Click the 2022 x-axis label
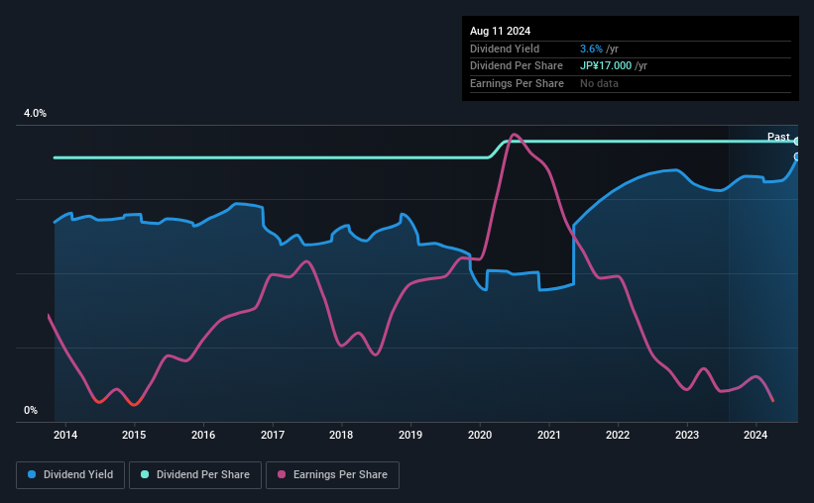 tap(618, 435)
